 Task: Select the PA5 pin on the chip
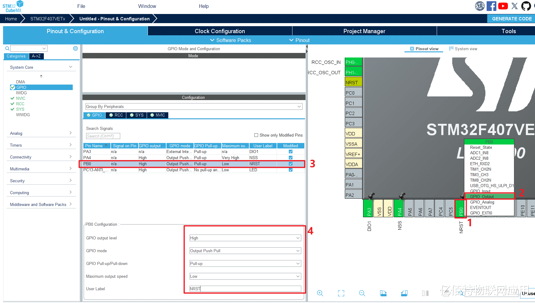tap(409, 208)
